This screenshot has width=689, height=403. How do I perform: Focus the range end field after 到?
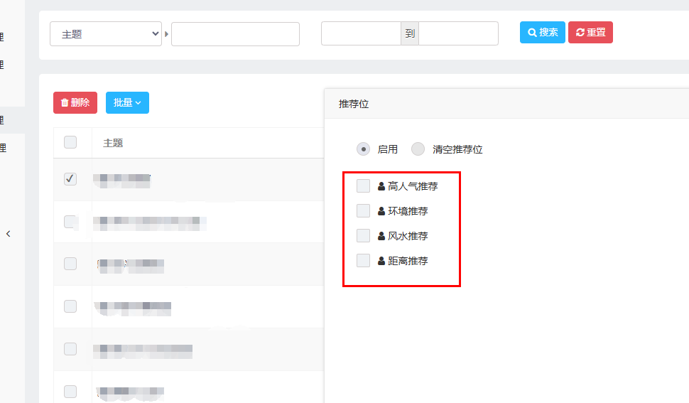pos(458,33)
